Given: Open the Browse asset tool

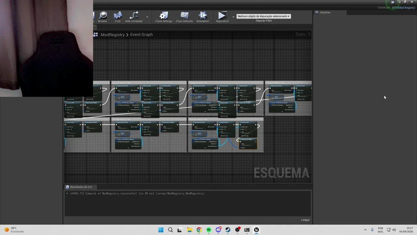Looking at the screenshot, I should (103, 17).
